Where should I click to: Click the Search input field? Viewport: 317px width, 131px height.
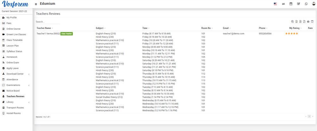tap(48, 22)
